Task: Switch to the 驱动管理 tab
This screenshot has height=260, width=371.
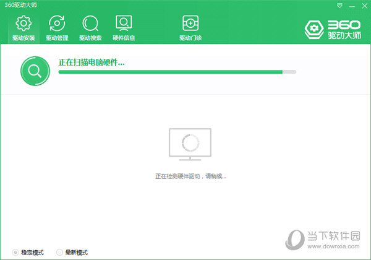Action: [57, 28]
